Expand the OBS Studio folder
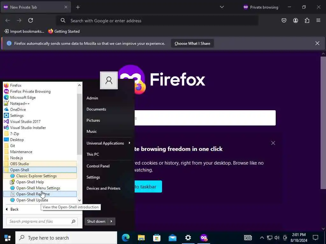326x244 pixels. [40, 164]
